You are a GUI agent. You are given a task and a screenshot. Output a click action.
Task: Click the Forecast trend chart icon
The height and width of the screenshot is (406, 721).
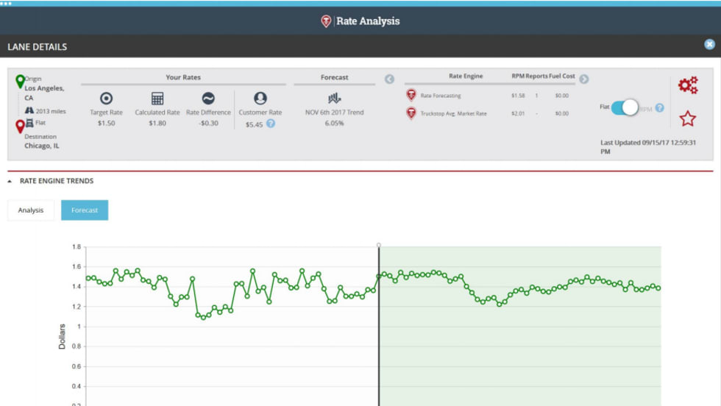pyautogui.click(x=335, y=99)
